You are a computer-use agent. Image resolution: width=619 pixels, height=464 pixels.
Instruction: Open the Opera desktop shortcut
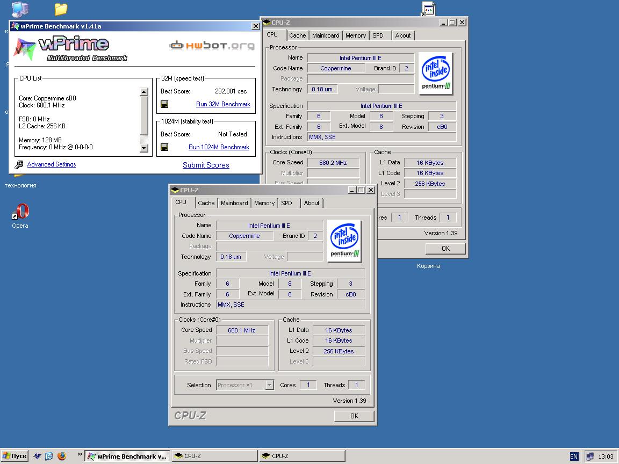pos(20,216)
